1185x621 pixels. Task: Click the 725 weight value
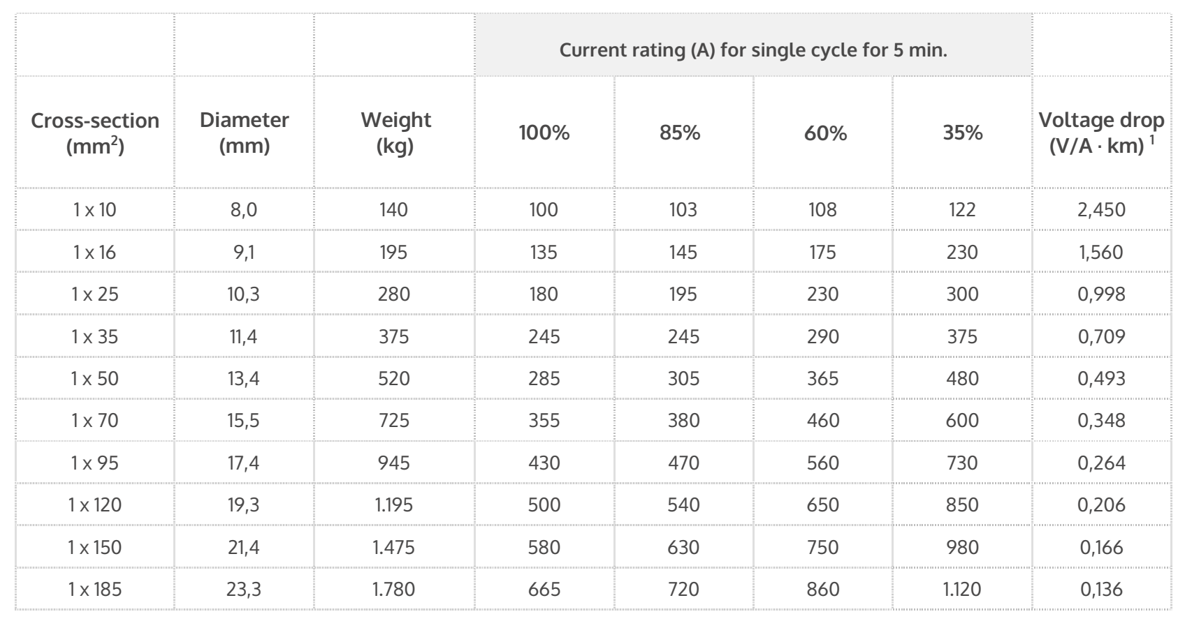(x=394, y=420)
